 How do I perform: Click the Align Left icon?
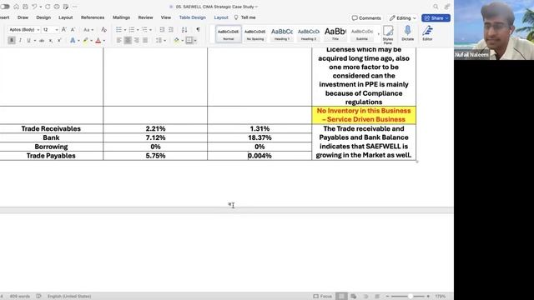click(118, 41)
